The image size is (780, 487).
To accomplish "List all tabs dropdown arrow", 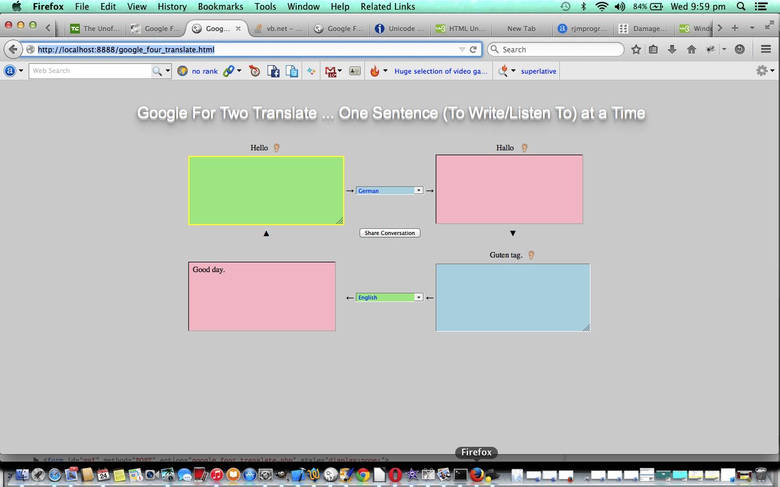I will (752, 28).
